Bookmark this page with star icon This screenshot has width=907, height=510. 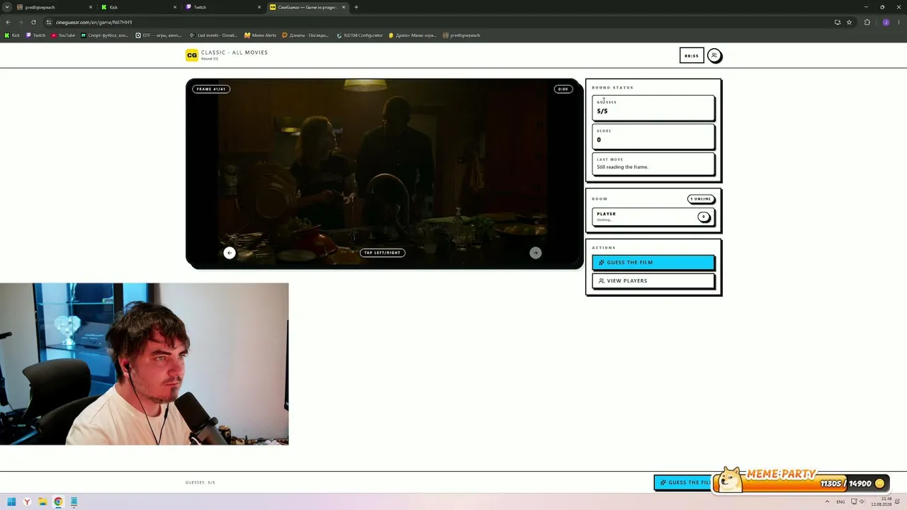click(x=849, y=22)
